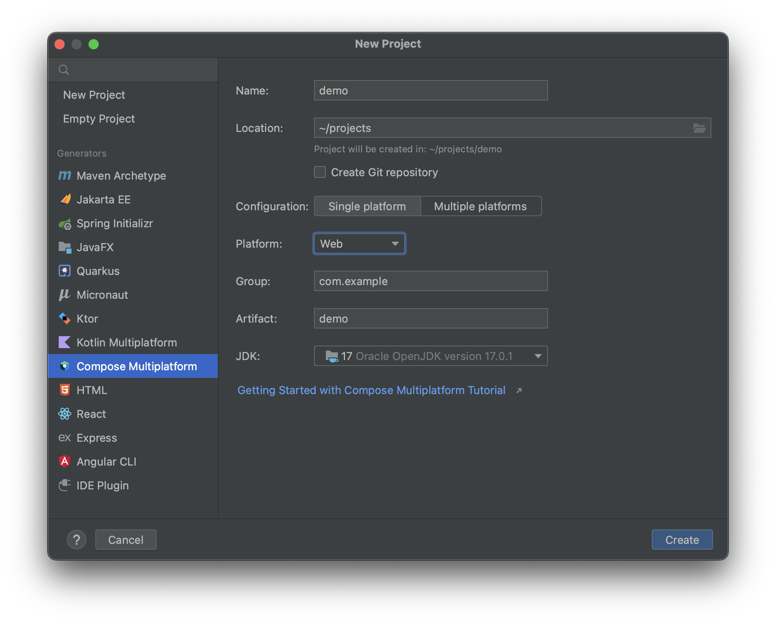This screenshot has height=623, width=776.
Task: Click the Maven Archetype generator icon
Action: 65,175
